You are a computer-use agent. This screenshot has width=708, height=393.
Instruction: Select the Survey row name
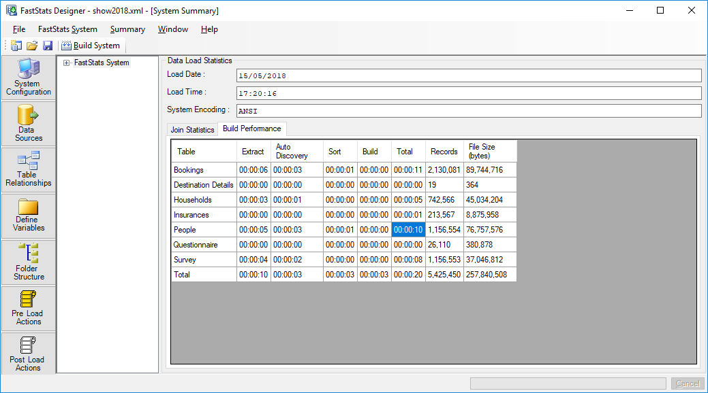[x=204, y=260]
